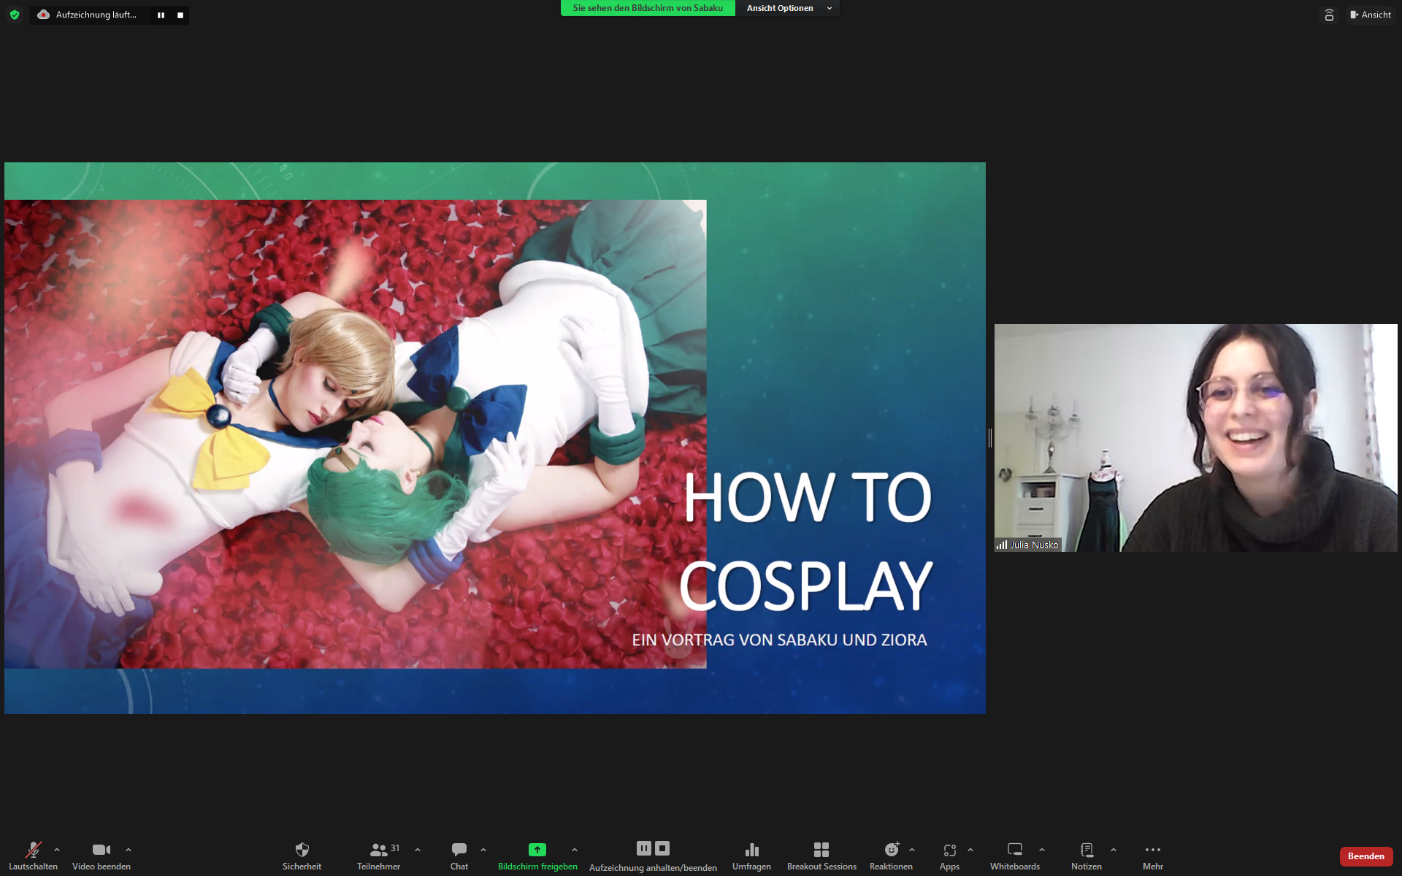Toggle the Lautschalten microphone mute
This screenshot has width=1402, height=876.
pos(33,856)
